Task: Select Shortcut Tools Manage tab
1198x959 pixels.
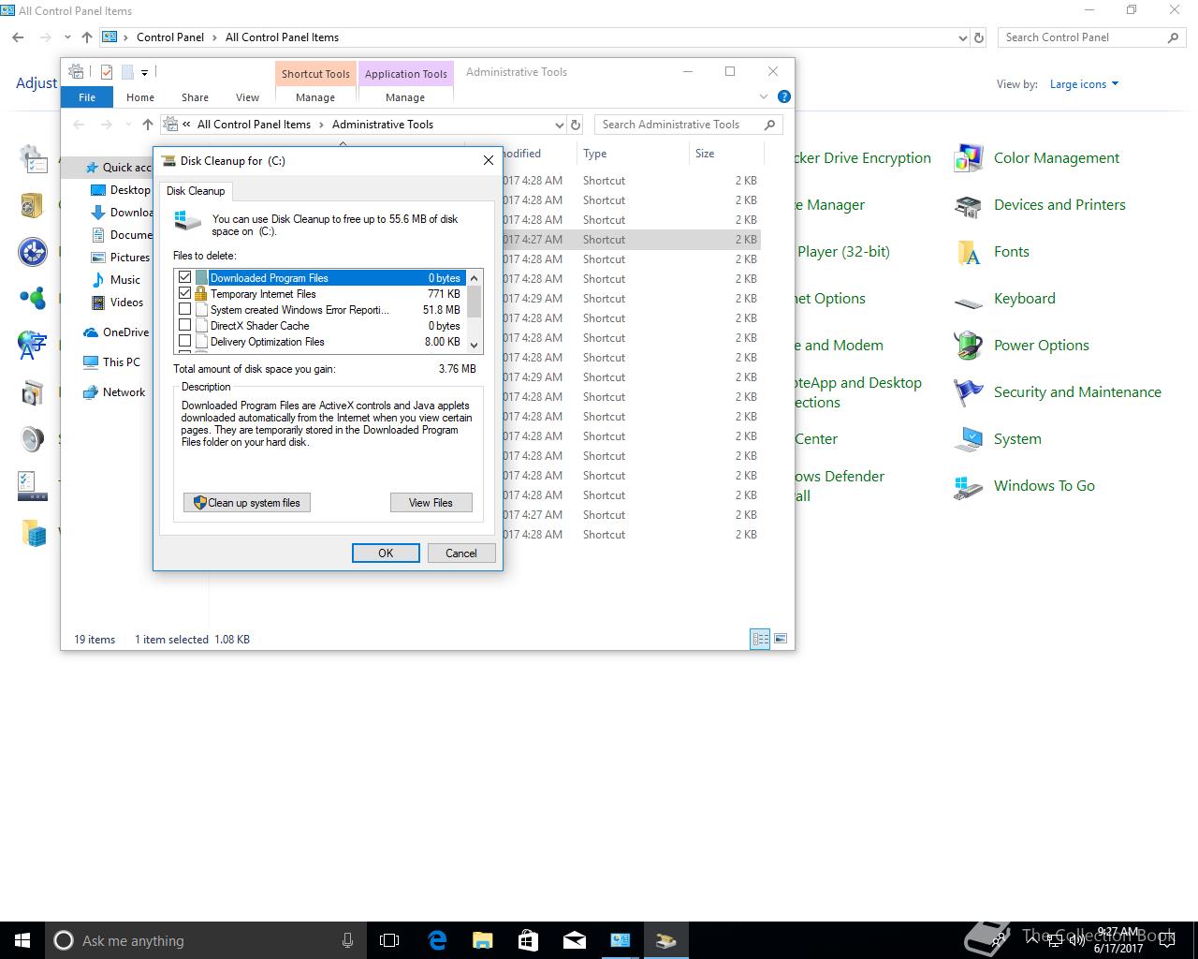Action: 315,97
